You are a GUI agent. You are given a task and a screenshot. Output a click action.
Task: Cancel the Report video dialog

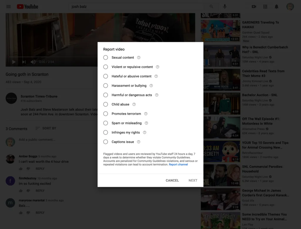click(172, 180)
